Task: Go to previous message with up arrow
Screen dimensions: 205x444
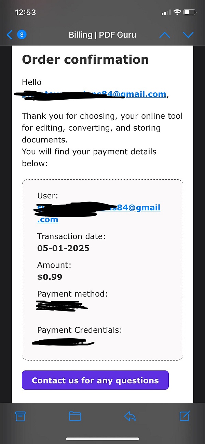Action: [x=165, y=35]
